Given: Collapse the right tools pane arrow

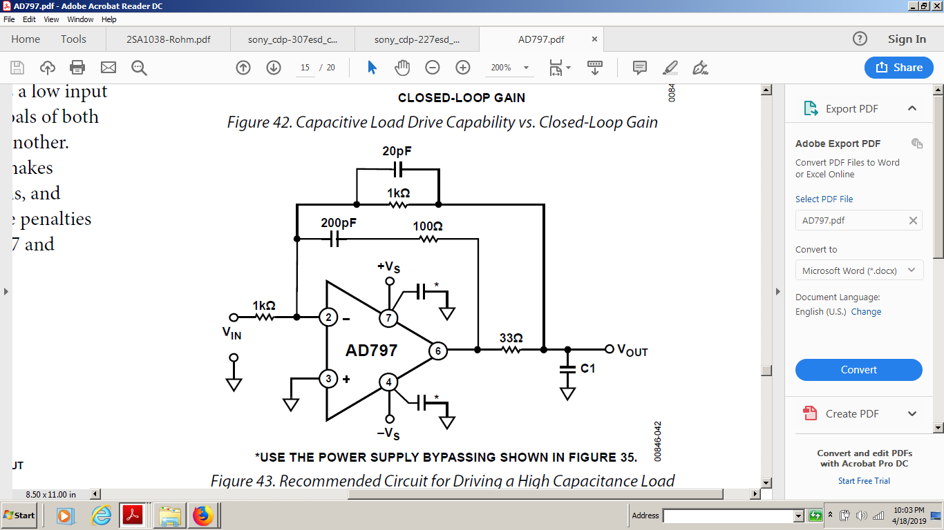Looking at the screenshot, I should [x=778, y=291].
